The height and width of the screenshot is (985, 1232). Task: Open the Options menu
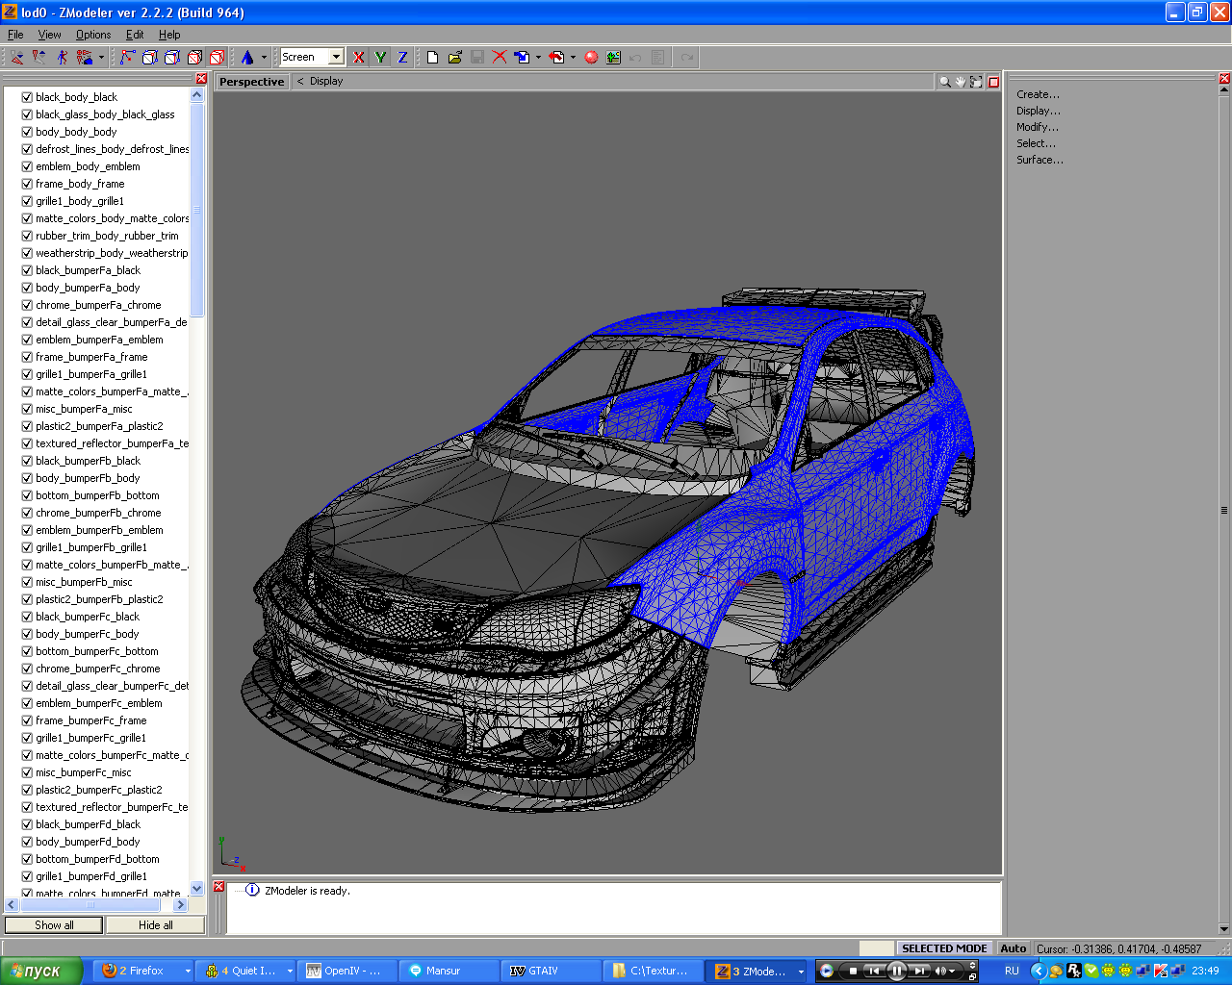pos(93,35)
